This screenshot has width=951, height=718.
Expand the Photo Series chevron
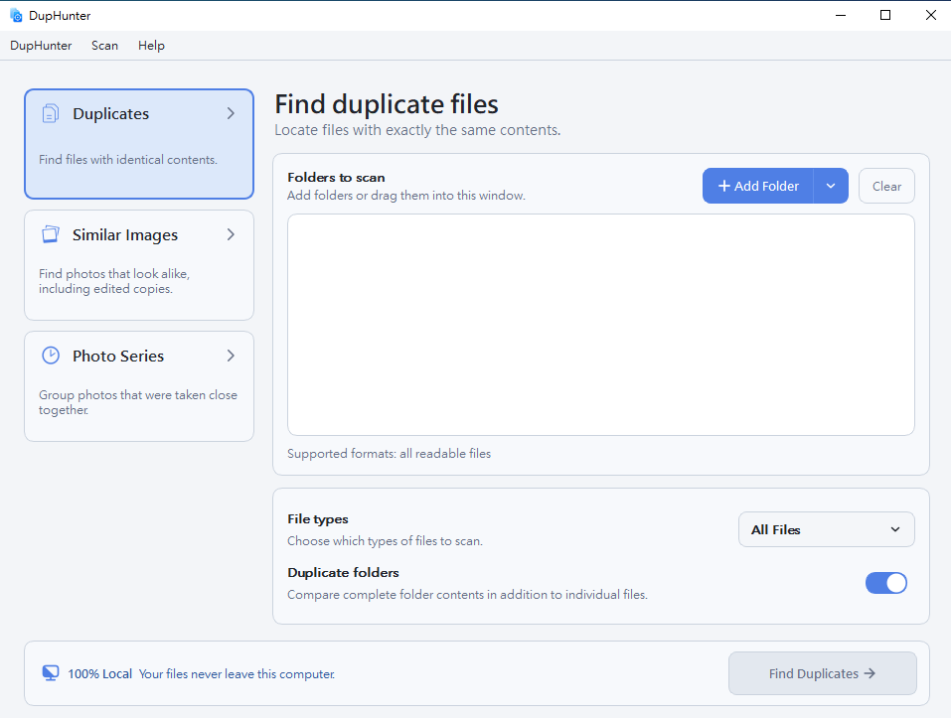(x=231, y=356)
